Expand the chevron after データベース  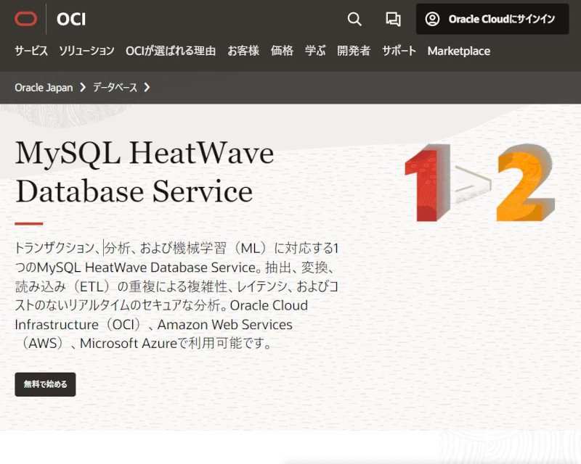click(148, 88)
